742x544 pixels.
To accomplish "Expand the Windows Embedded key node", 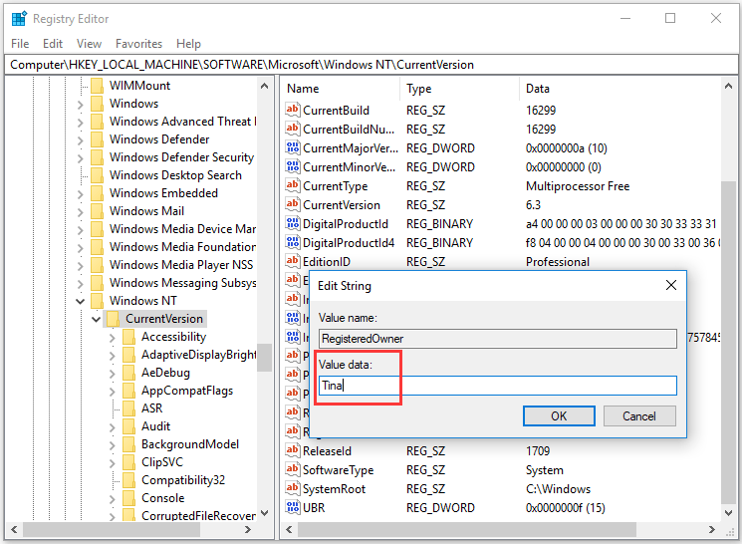I will tap(80, 193).
